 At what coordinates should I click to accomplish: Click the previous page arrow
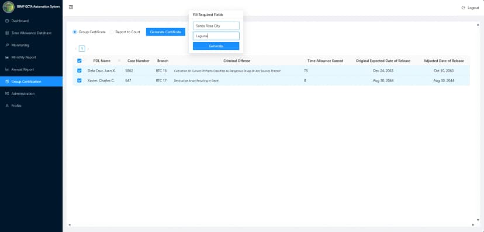(75, 48)
